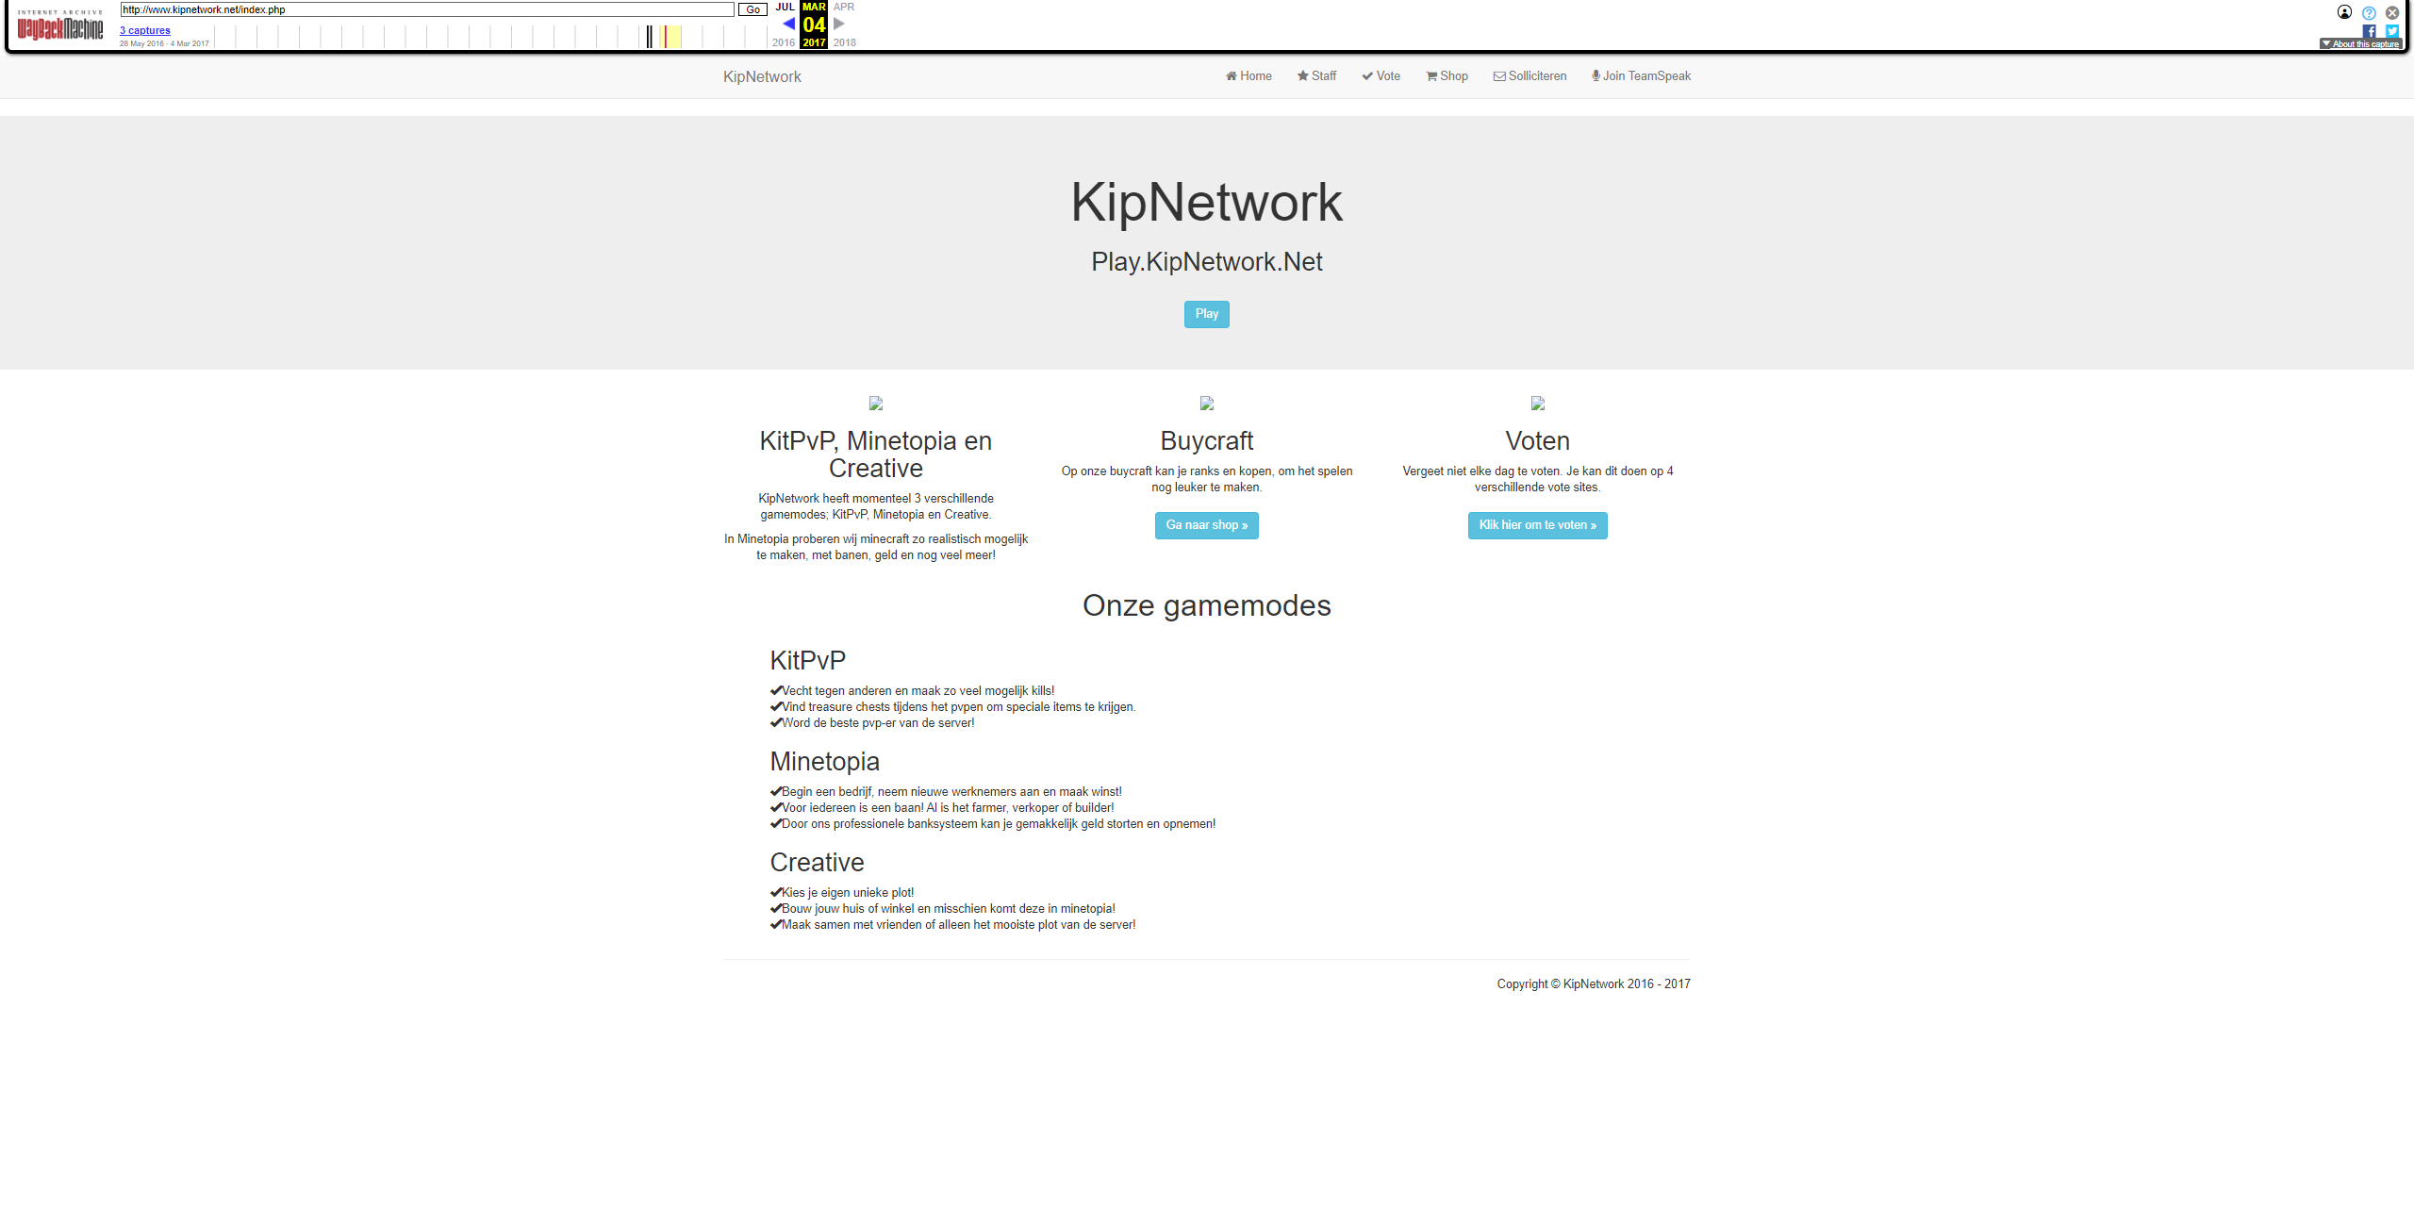Open Wayback help question mark icon
The height and width of the screenshot is (1223, 2414).
2369,13
